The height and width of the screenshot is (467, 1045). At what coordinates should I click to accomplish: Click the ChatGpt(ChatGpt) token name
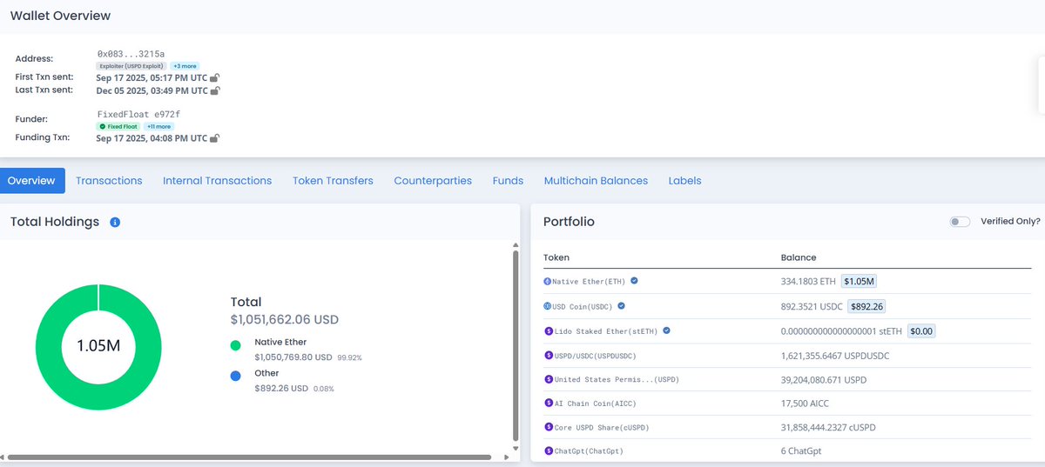[588, 451]
